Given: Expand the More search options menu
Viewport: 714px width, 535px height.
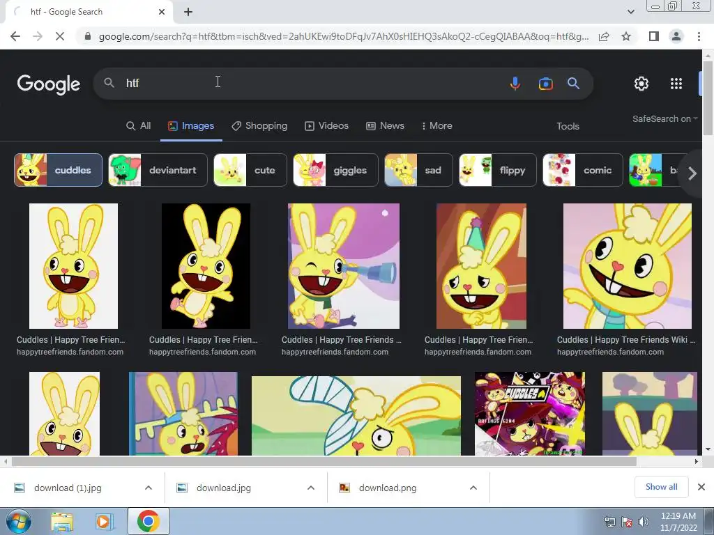Looking at the screenshot, I should [436, 126].
